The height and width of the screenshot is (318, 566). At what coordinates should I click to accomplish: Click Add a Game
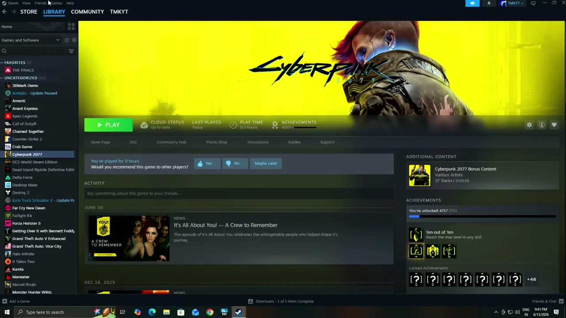[16, 301]
